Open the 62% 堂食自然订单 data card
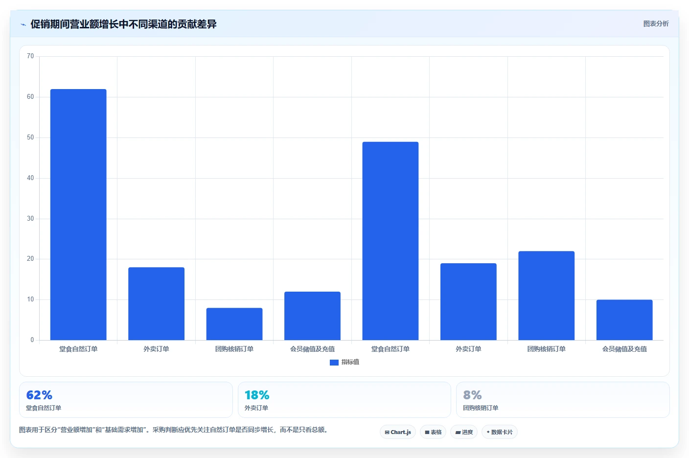Image resolution: width=689 pixels, height=458 pixels. pos(126,400)
